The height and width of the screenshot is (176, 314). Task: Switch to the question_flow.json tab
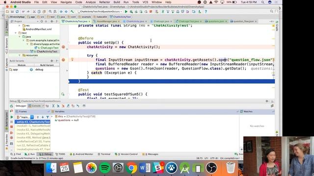coord(243,22)
